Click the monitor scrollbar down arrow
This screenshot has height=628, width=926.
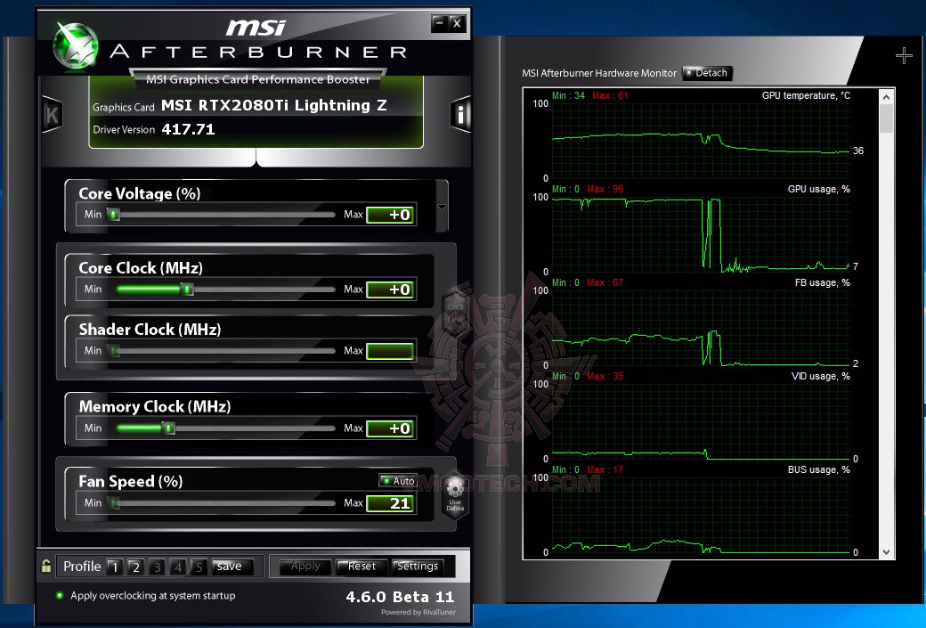pyautogui.click(x=886, y=551)
